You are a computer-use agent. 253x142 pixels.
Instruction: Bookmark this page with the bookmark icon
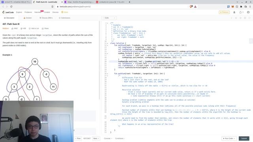53,7
